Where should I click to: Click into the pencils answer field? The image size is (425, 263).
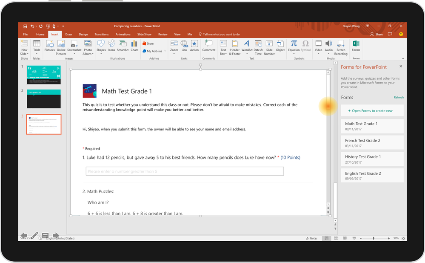click(x=185, y=171)
